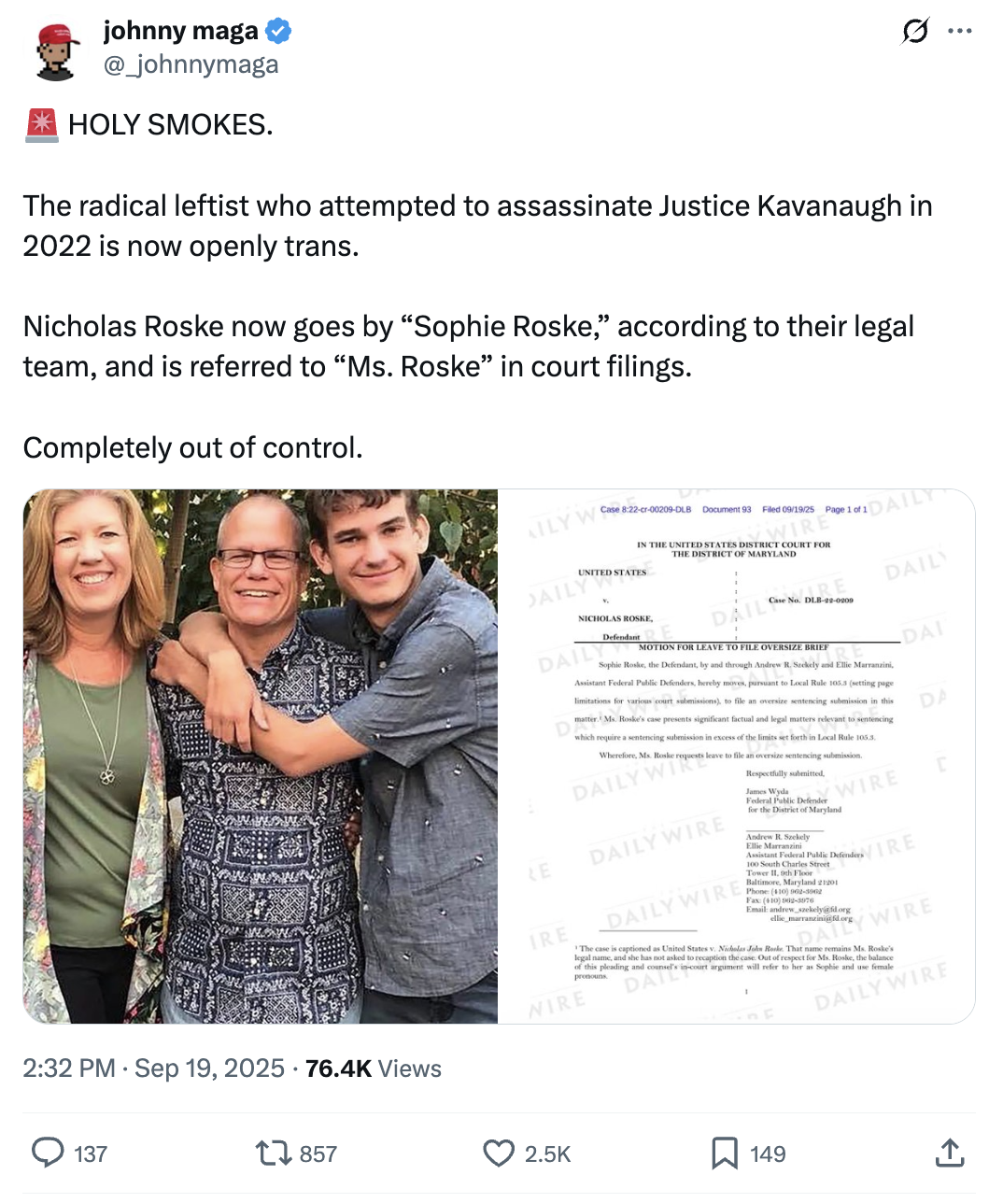Click the share upload-arrow icon
Image resolution: width=1003 pixels, height=1203 pixels.
pyautogui.click(x=949, y=1153)
